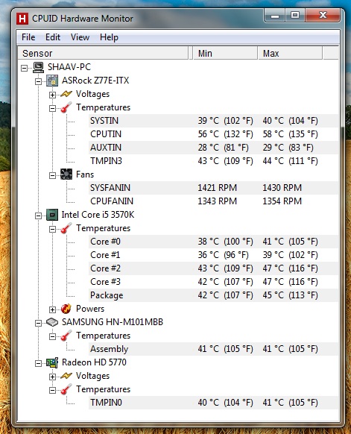Select the CPUFANIN fan row
This screenshot has width=351, height=434.
coord(213,201)
